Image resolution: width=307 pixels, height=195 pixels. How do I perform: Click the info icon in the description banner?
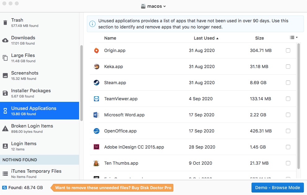point(92,24)
